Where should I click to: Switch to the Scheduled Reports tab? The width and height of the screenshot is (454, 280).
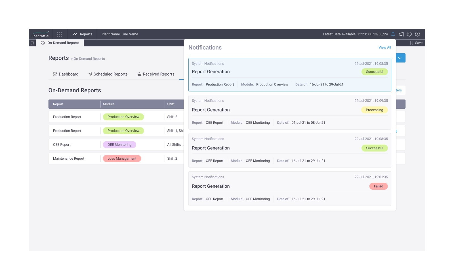tap(108, 74)
